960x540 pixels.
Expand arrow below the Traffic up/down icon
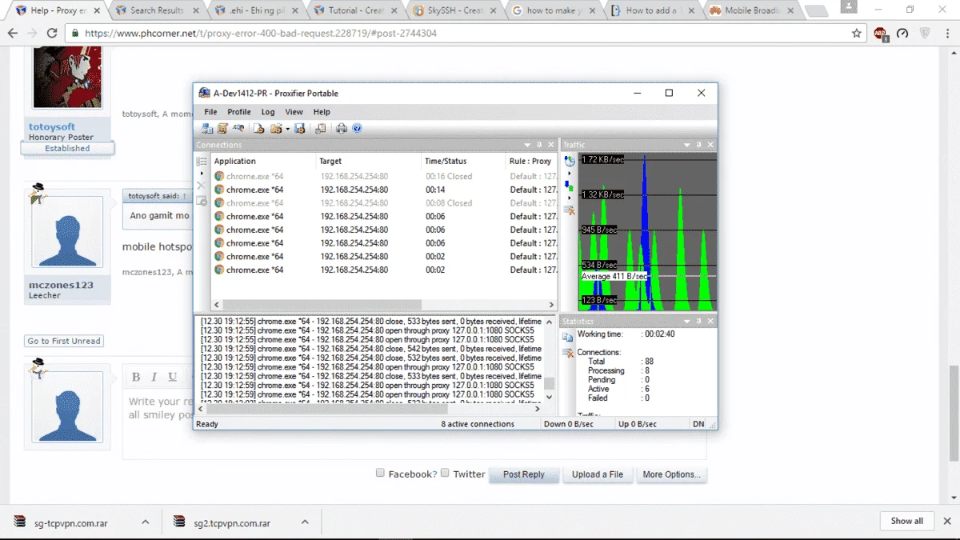pyautogui.click(x=570, y=198)
